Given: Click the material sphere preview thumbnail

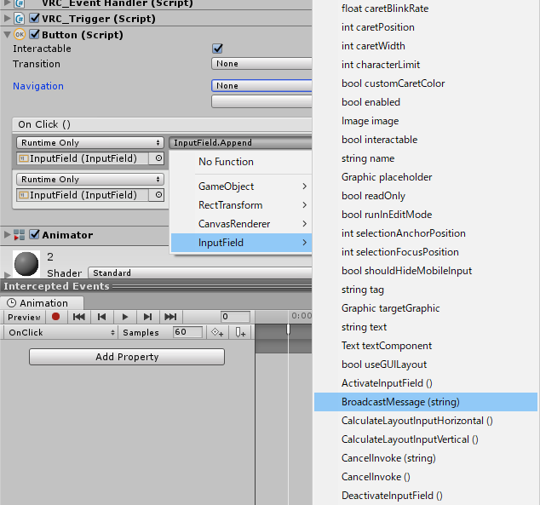Looking at the screenshot, I should 26,264.
